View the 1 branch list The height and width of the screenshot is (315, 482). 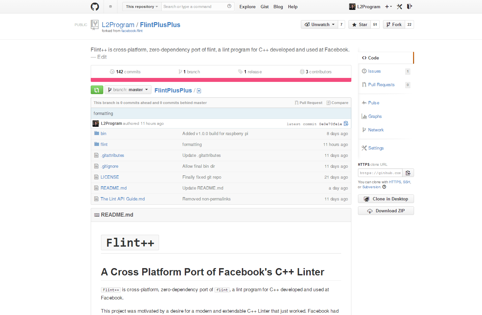[189, 72]
